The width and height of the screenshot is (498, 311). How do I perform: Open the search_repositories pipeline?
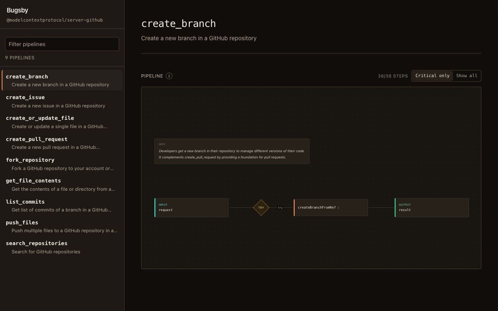(62, 247)
